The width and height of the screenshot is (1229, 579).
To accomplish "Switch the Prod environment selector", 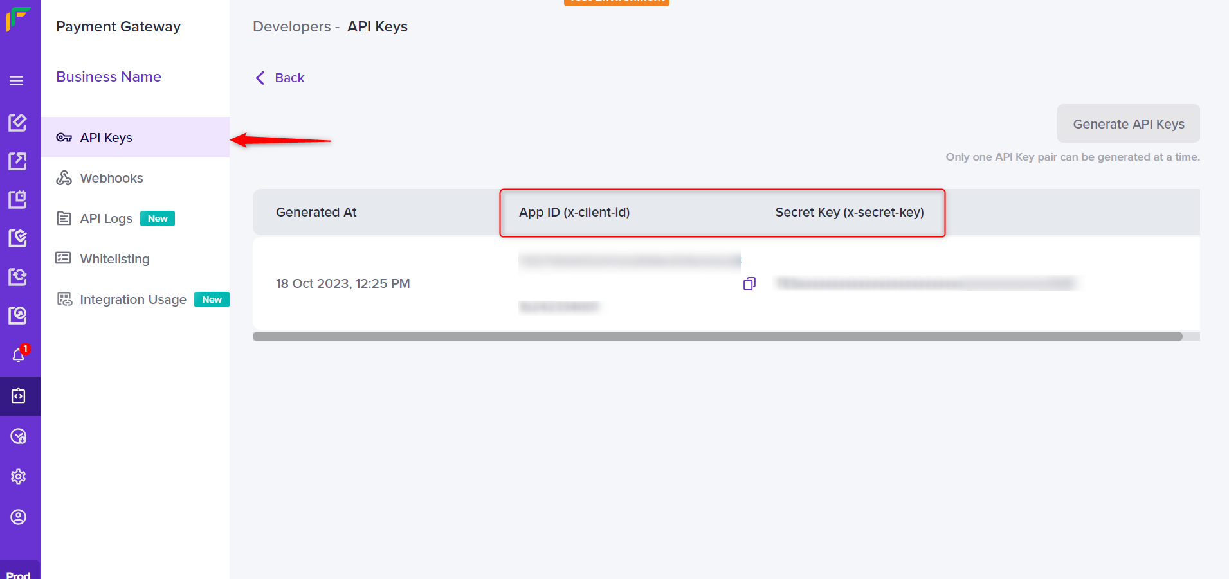I will click(19, 573).
